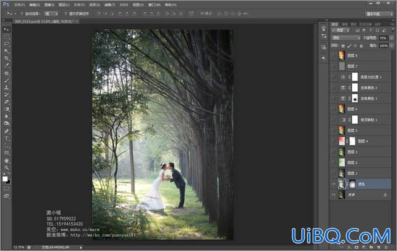397x251 pixels.
Task: Click the foreground color swatch
Action: click(x=5, y=178)
